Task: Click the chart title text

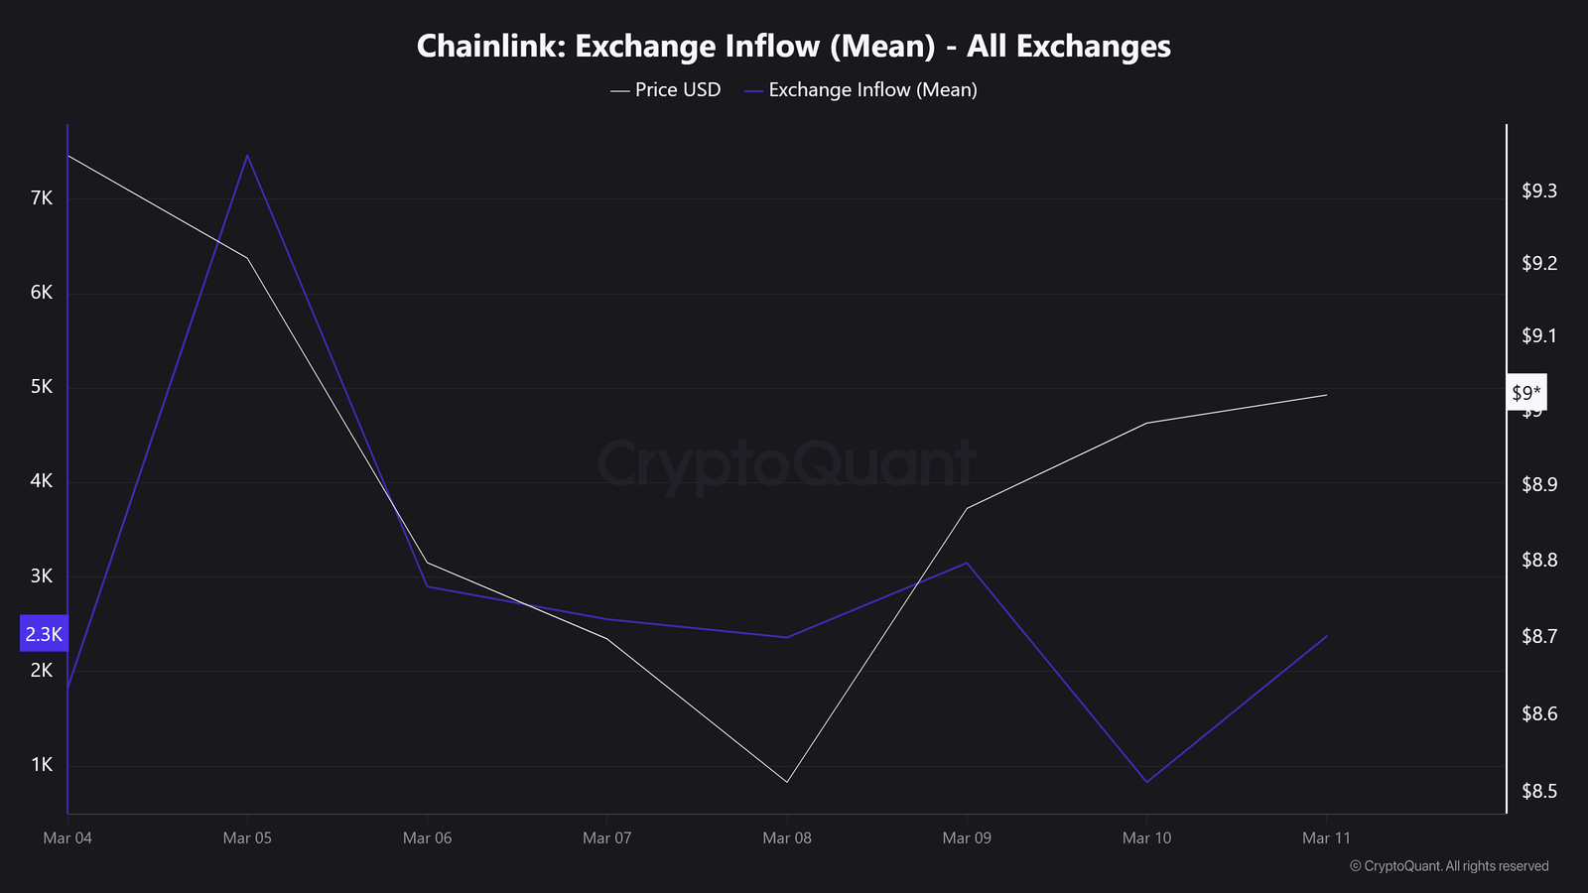Action: click(793, 47)
